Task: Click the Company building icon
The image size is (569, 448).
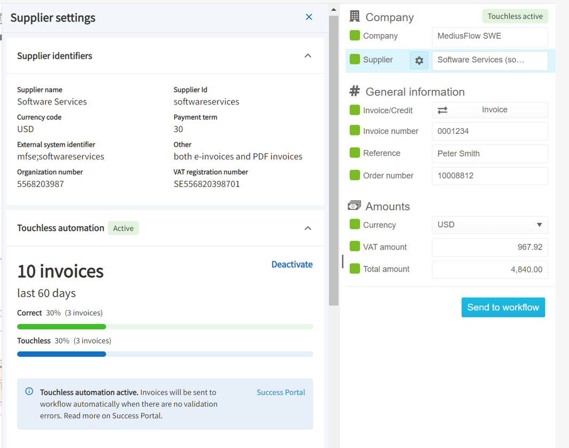Action: pyautogui.click(x=354, y=17)
